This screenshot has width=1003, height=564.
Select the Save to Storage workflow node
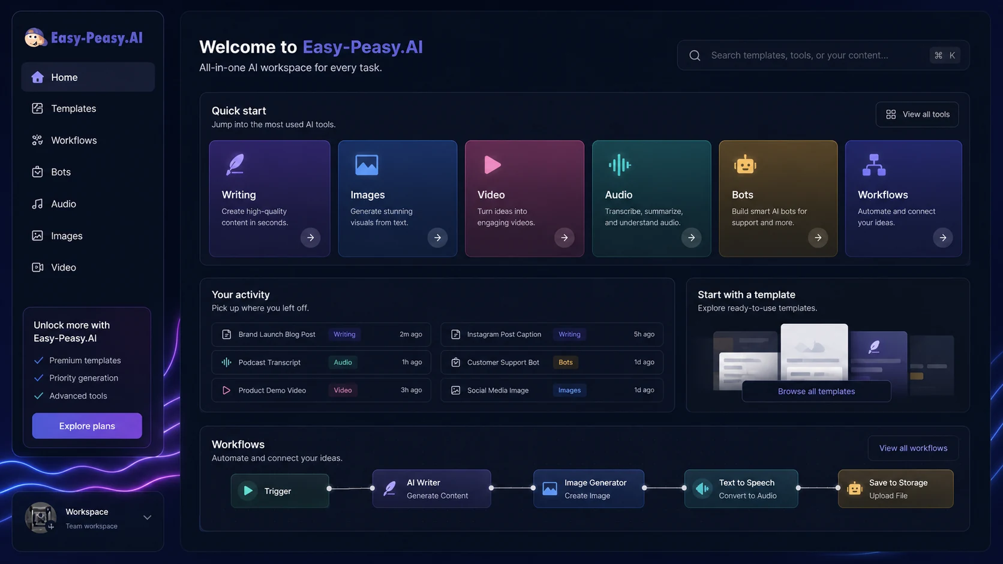pyautogui.click(x=895, y=489)
